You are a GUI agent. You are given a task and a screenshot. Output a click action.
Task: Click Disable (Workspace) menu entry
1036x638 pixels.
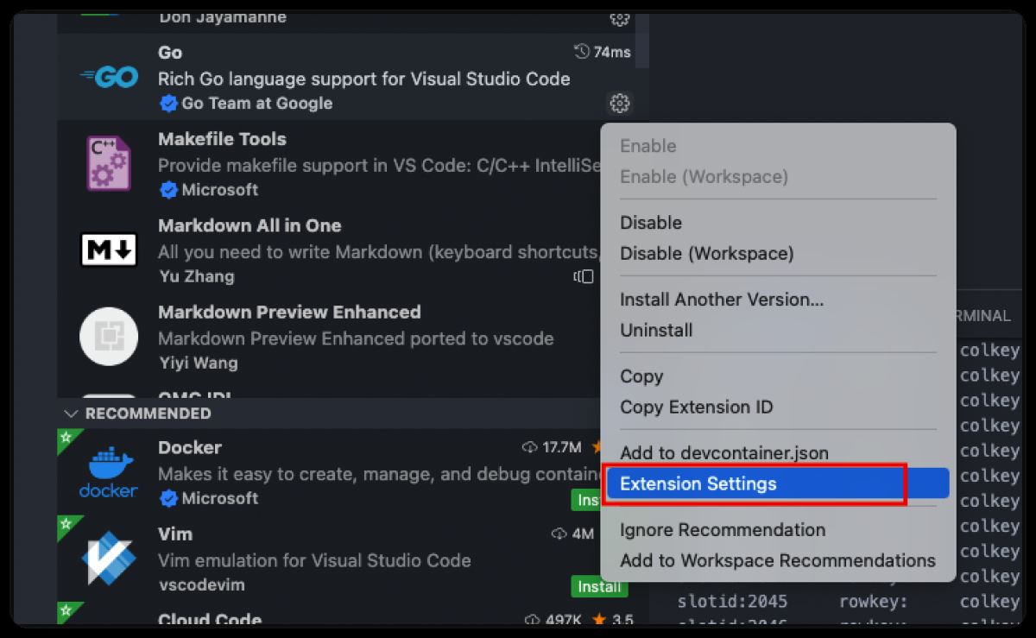coord(706,254)
